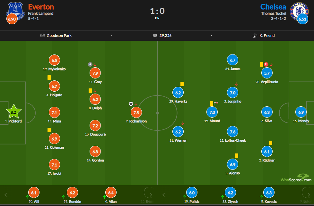Viewport: 314px width, 206px height.
Task: Click the attendance icon beside 39,256
Action: tap(155, 35)
